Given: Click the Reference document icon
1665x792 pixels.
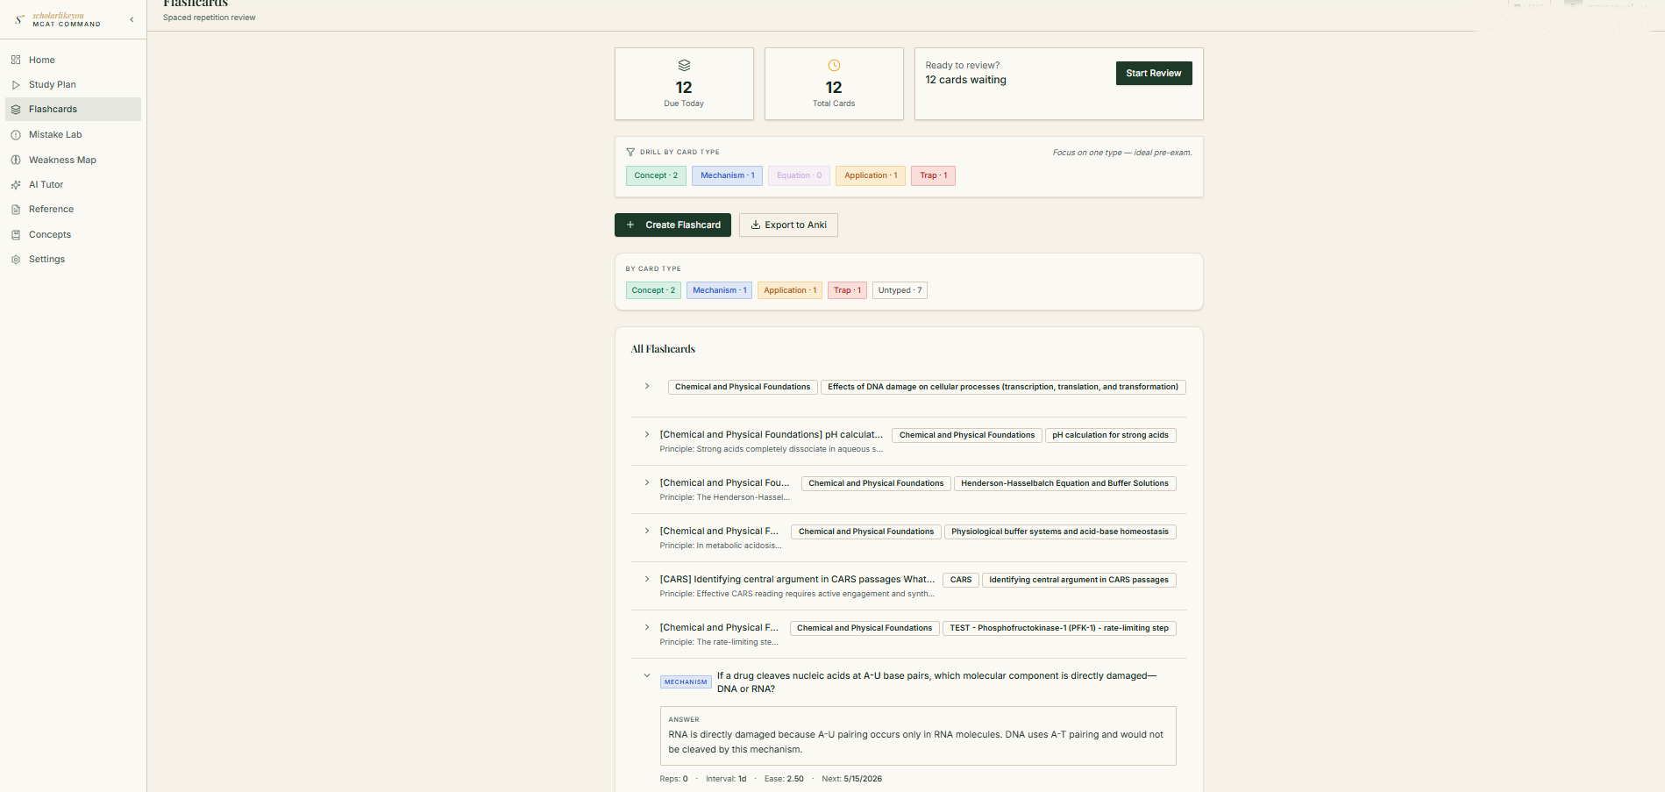Looking at the screenshot, I should (16, 210).
